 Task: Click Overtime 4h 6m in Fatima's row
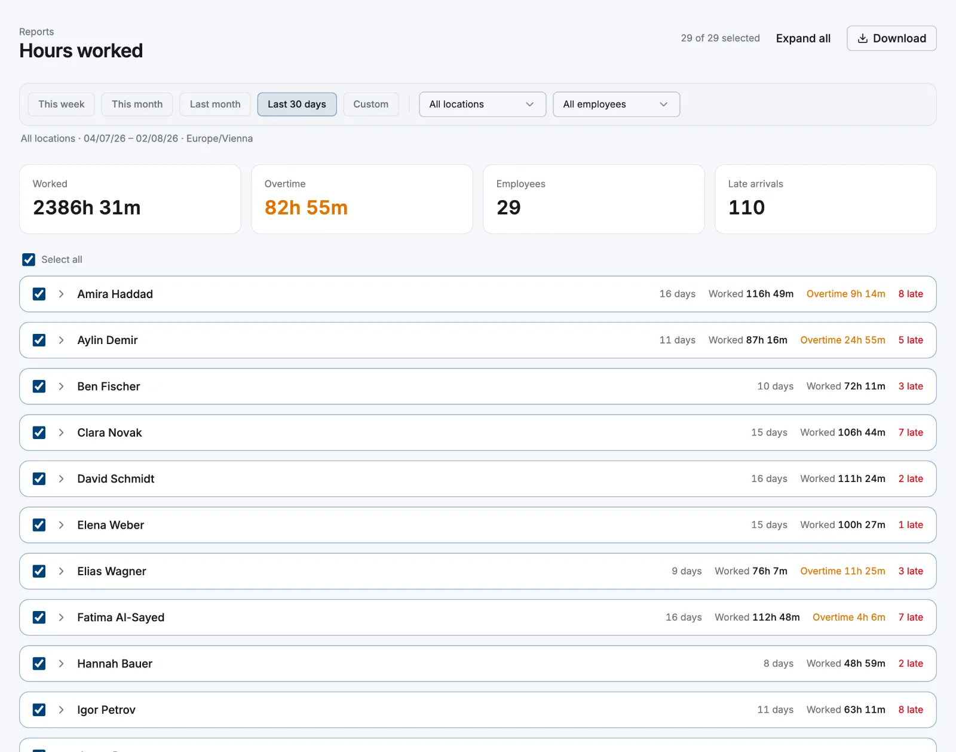tap(849, 617)
